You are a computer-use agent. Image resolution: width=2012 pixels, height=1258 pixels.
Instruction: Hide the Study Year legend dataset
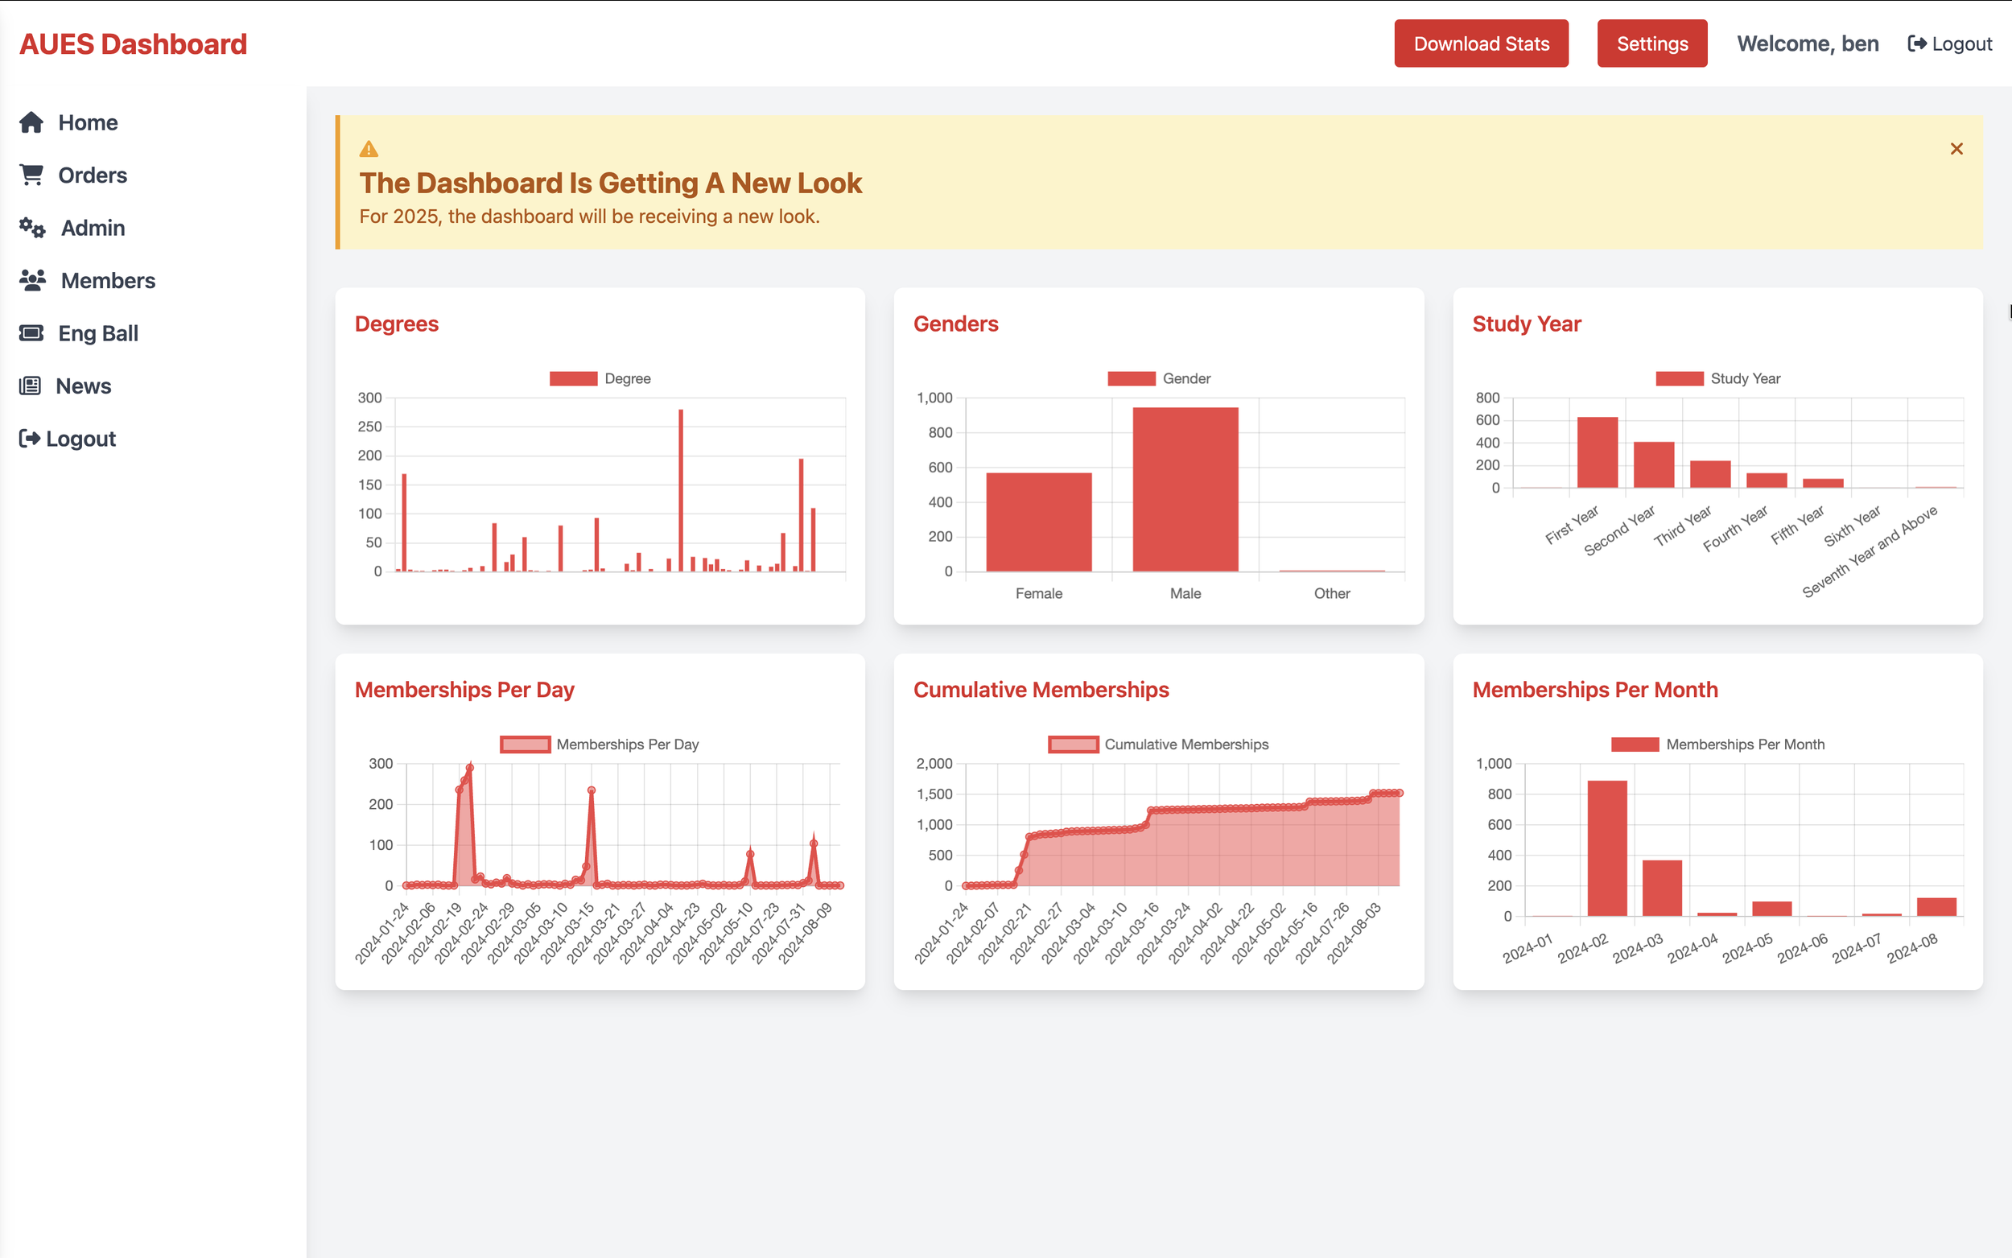click(x=1679, y=378)
